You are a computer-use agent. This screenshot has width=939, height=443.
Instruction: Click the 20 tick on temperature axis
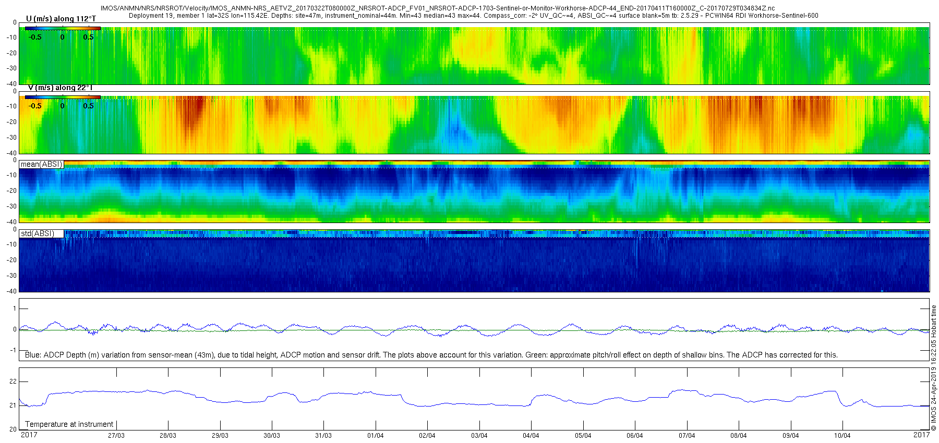(x=13, y=429)
